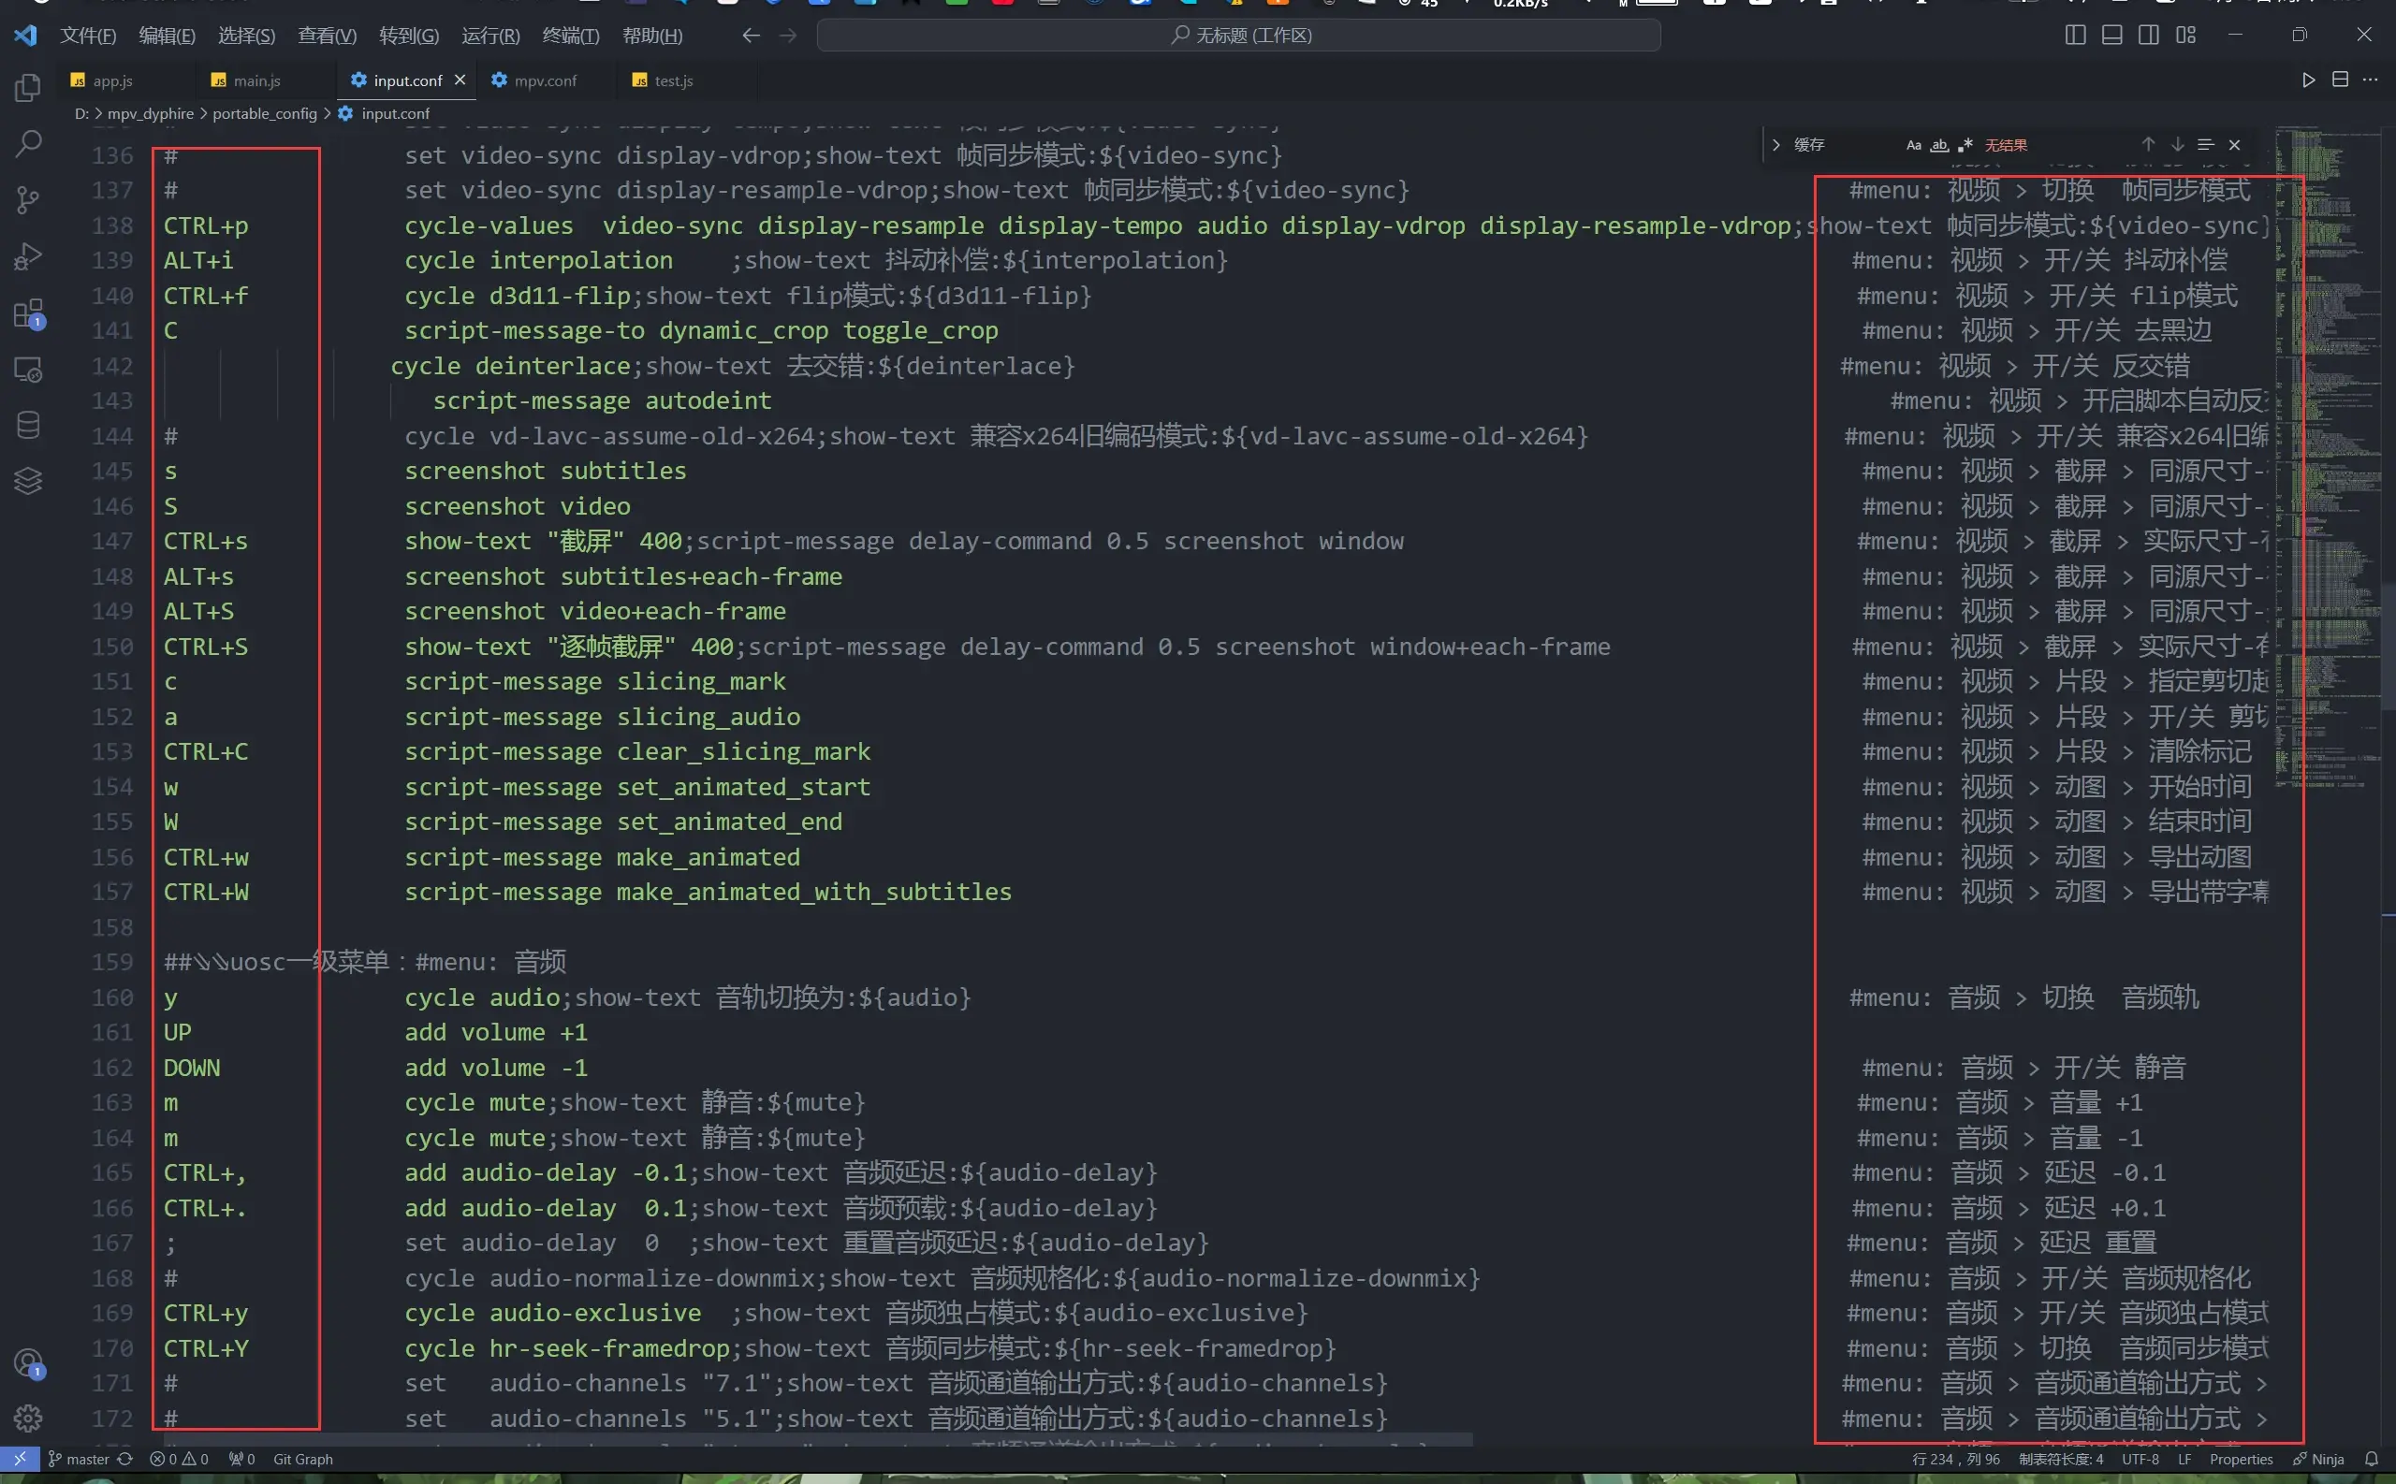Click the split editor icon
The width and height of the screenshot is (2396, 1484).
pyautogui.click(x=2340, y=80)
